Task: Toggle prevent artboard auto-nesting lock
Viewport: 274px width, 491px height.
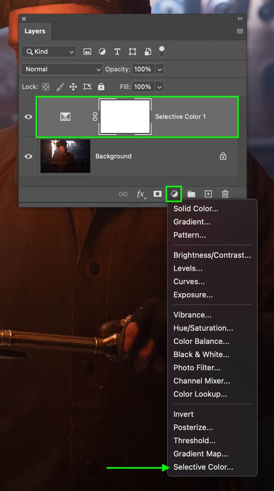Action: pos(87,87)
